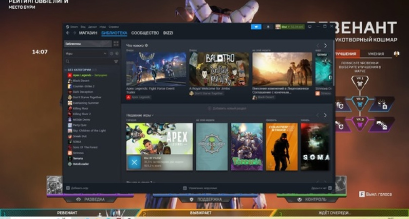The image size is (409, 219).
Task: Click Don't Starve Together tag under news
Action: 207,93
